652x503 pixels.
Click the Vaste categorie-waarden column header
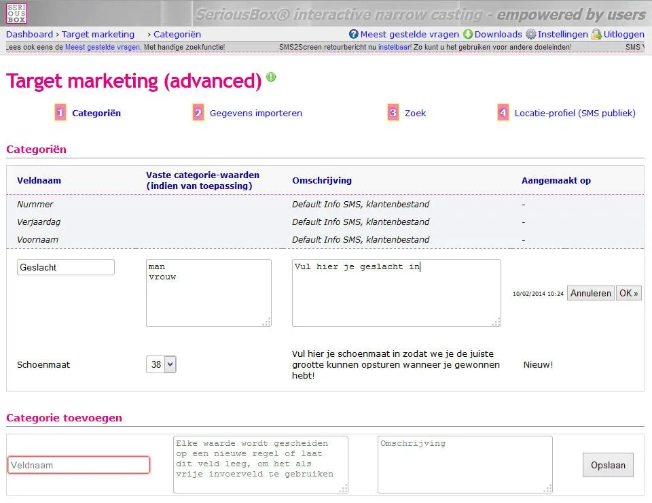coord(202,181)
